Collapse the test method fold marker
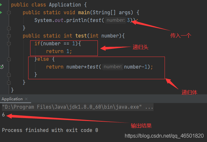The image size is (207, 142). 9,36
